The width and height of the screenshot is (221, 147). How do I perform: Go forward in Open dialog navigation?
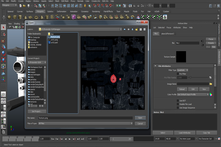pos(129,29)
